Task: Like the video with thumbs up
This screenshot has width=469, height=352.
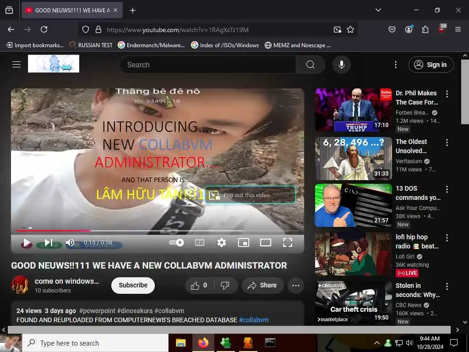Action: 199,285
